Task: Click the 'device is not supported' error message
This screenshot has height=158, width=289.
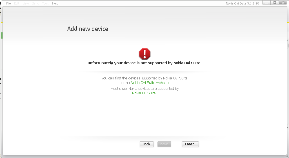Action: 144,63
